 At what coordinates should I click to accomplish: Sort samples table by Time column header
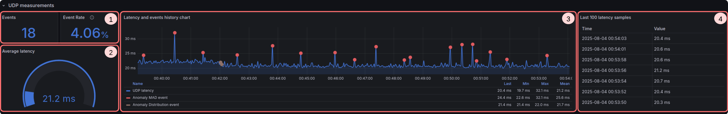coord(587,29)
